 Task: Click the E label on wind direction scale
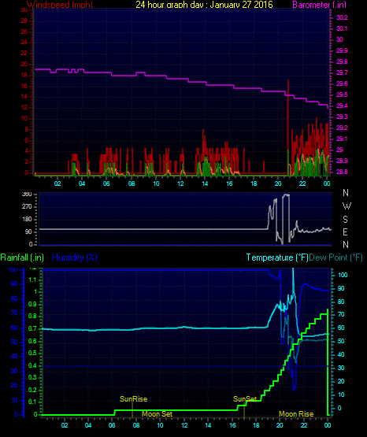click(345, 231)
